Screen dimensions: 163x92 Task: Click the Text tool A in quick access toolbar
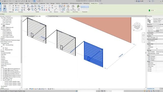coord(26,1)
